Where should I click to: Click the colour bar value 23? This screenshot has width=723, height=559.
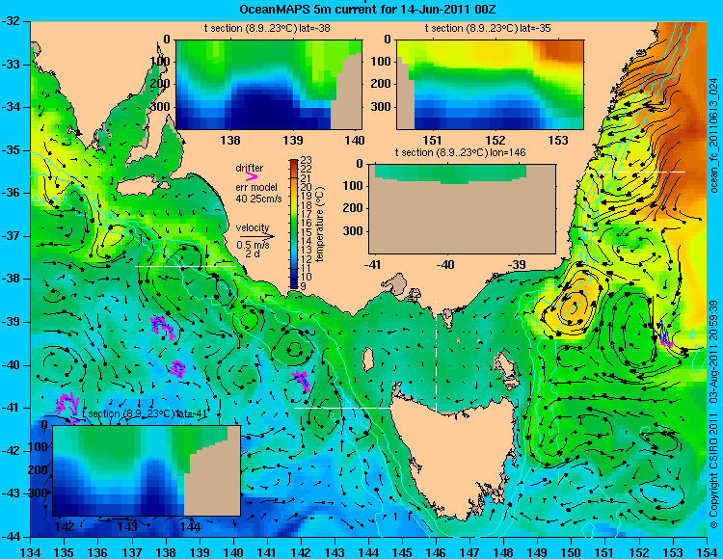click(307, 160)
